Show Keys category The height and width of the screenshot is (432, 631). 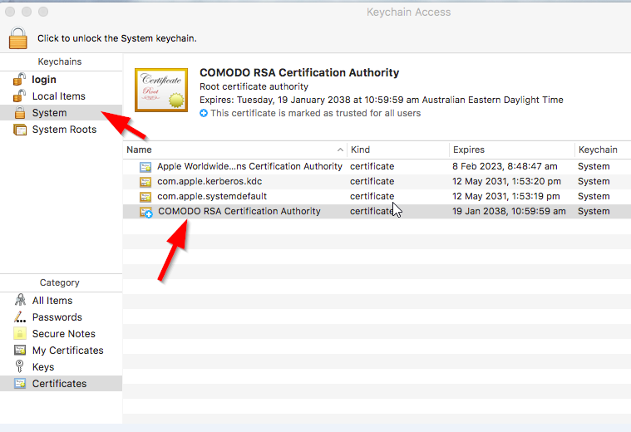pos(62,367)
